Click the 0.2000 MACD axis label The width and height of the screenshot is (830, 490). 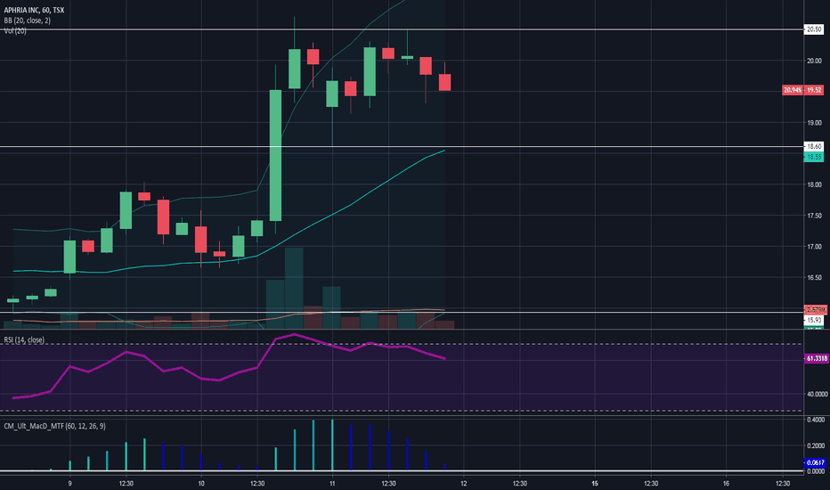816,445
